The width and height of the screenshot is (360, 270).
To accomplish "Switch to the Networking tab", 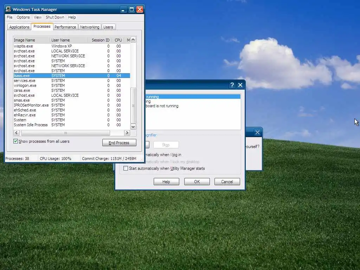I will coord(90,27).
